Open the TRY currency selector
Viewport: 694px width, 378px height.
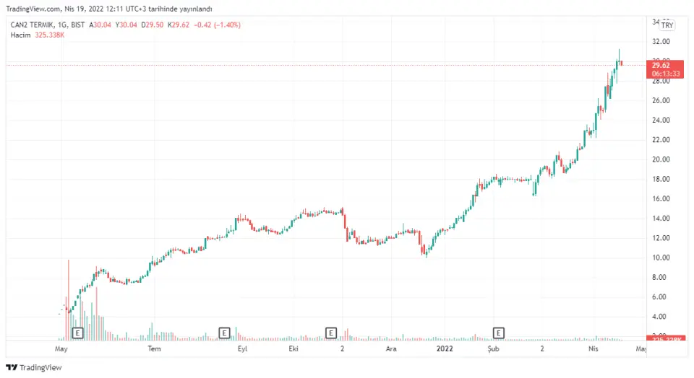667,25
